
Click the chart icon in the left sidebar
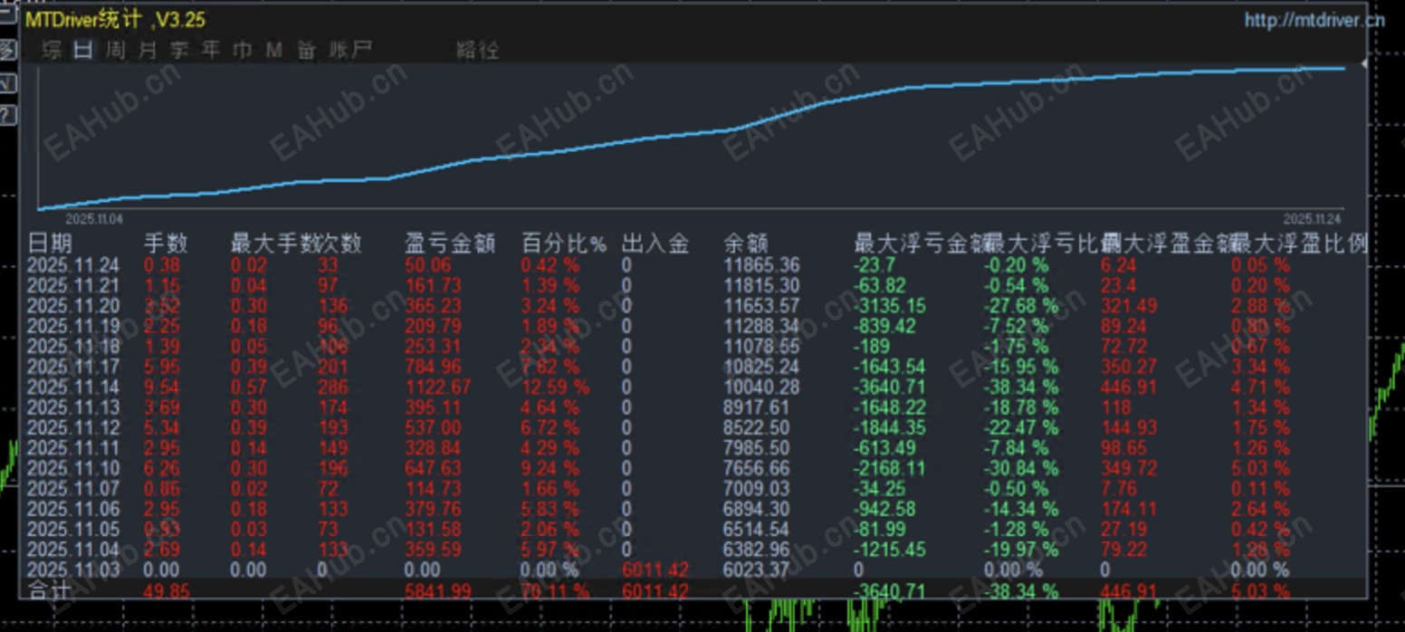8,48
